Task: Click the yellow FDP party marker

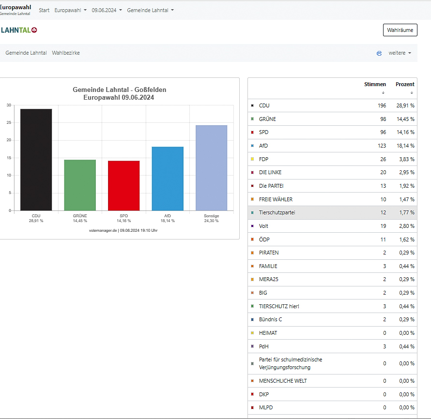Action: 252,159
